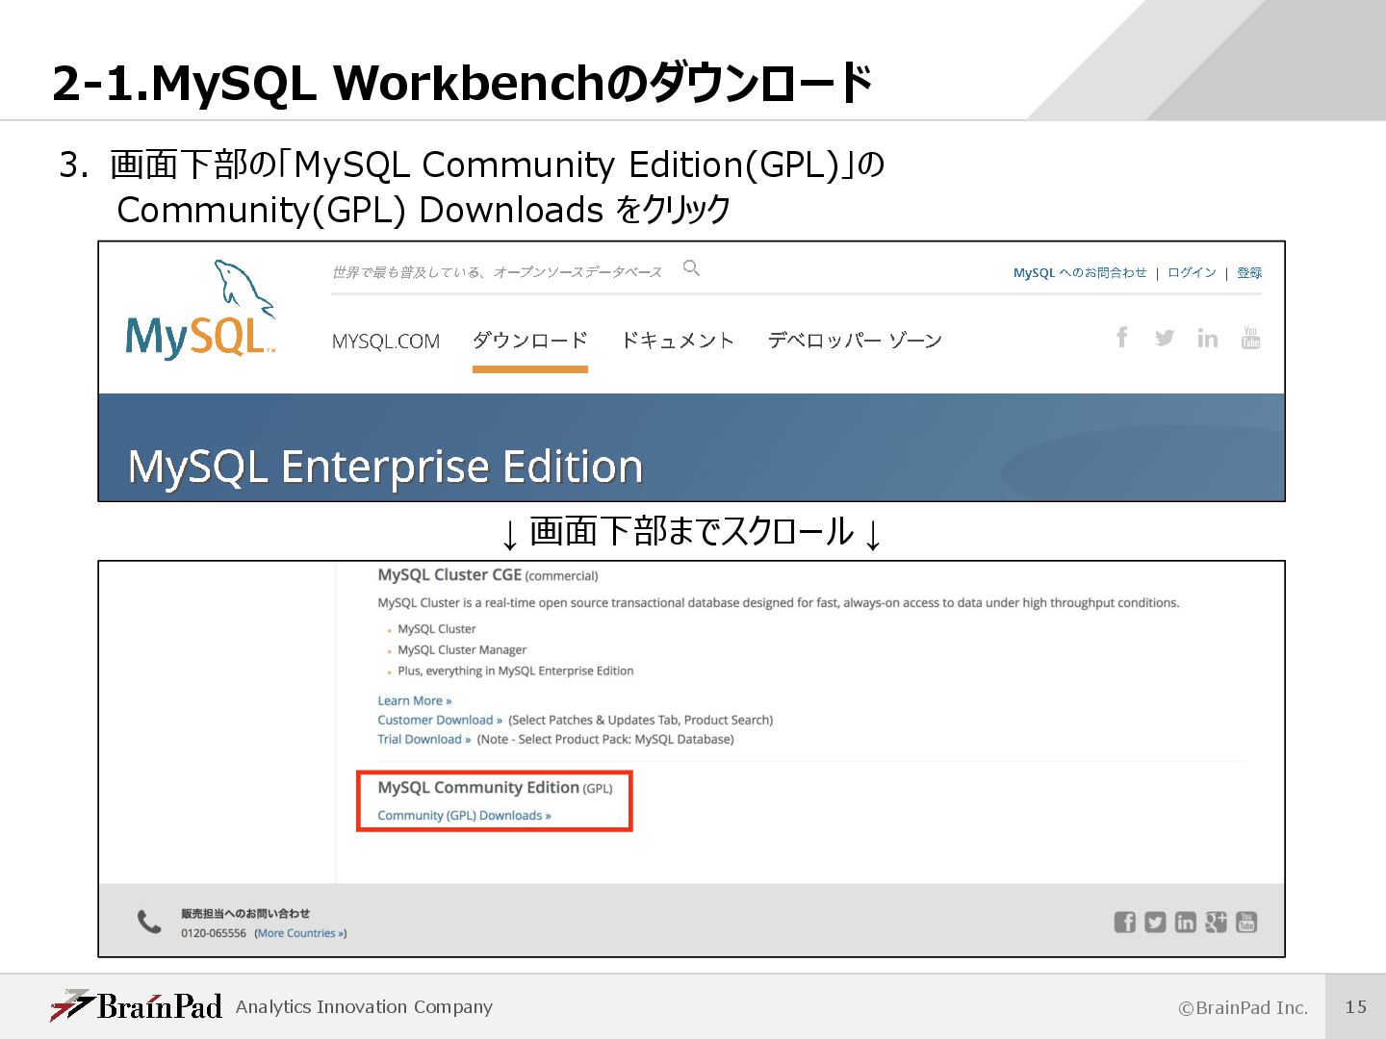Click the footer YouTube icon
The image size is (1386, 1039).
pyautogui.click(x=1246, y=922)
